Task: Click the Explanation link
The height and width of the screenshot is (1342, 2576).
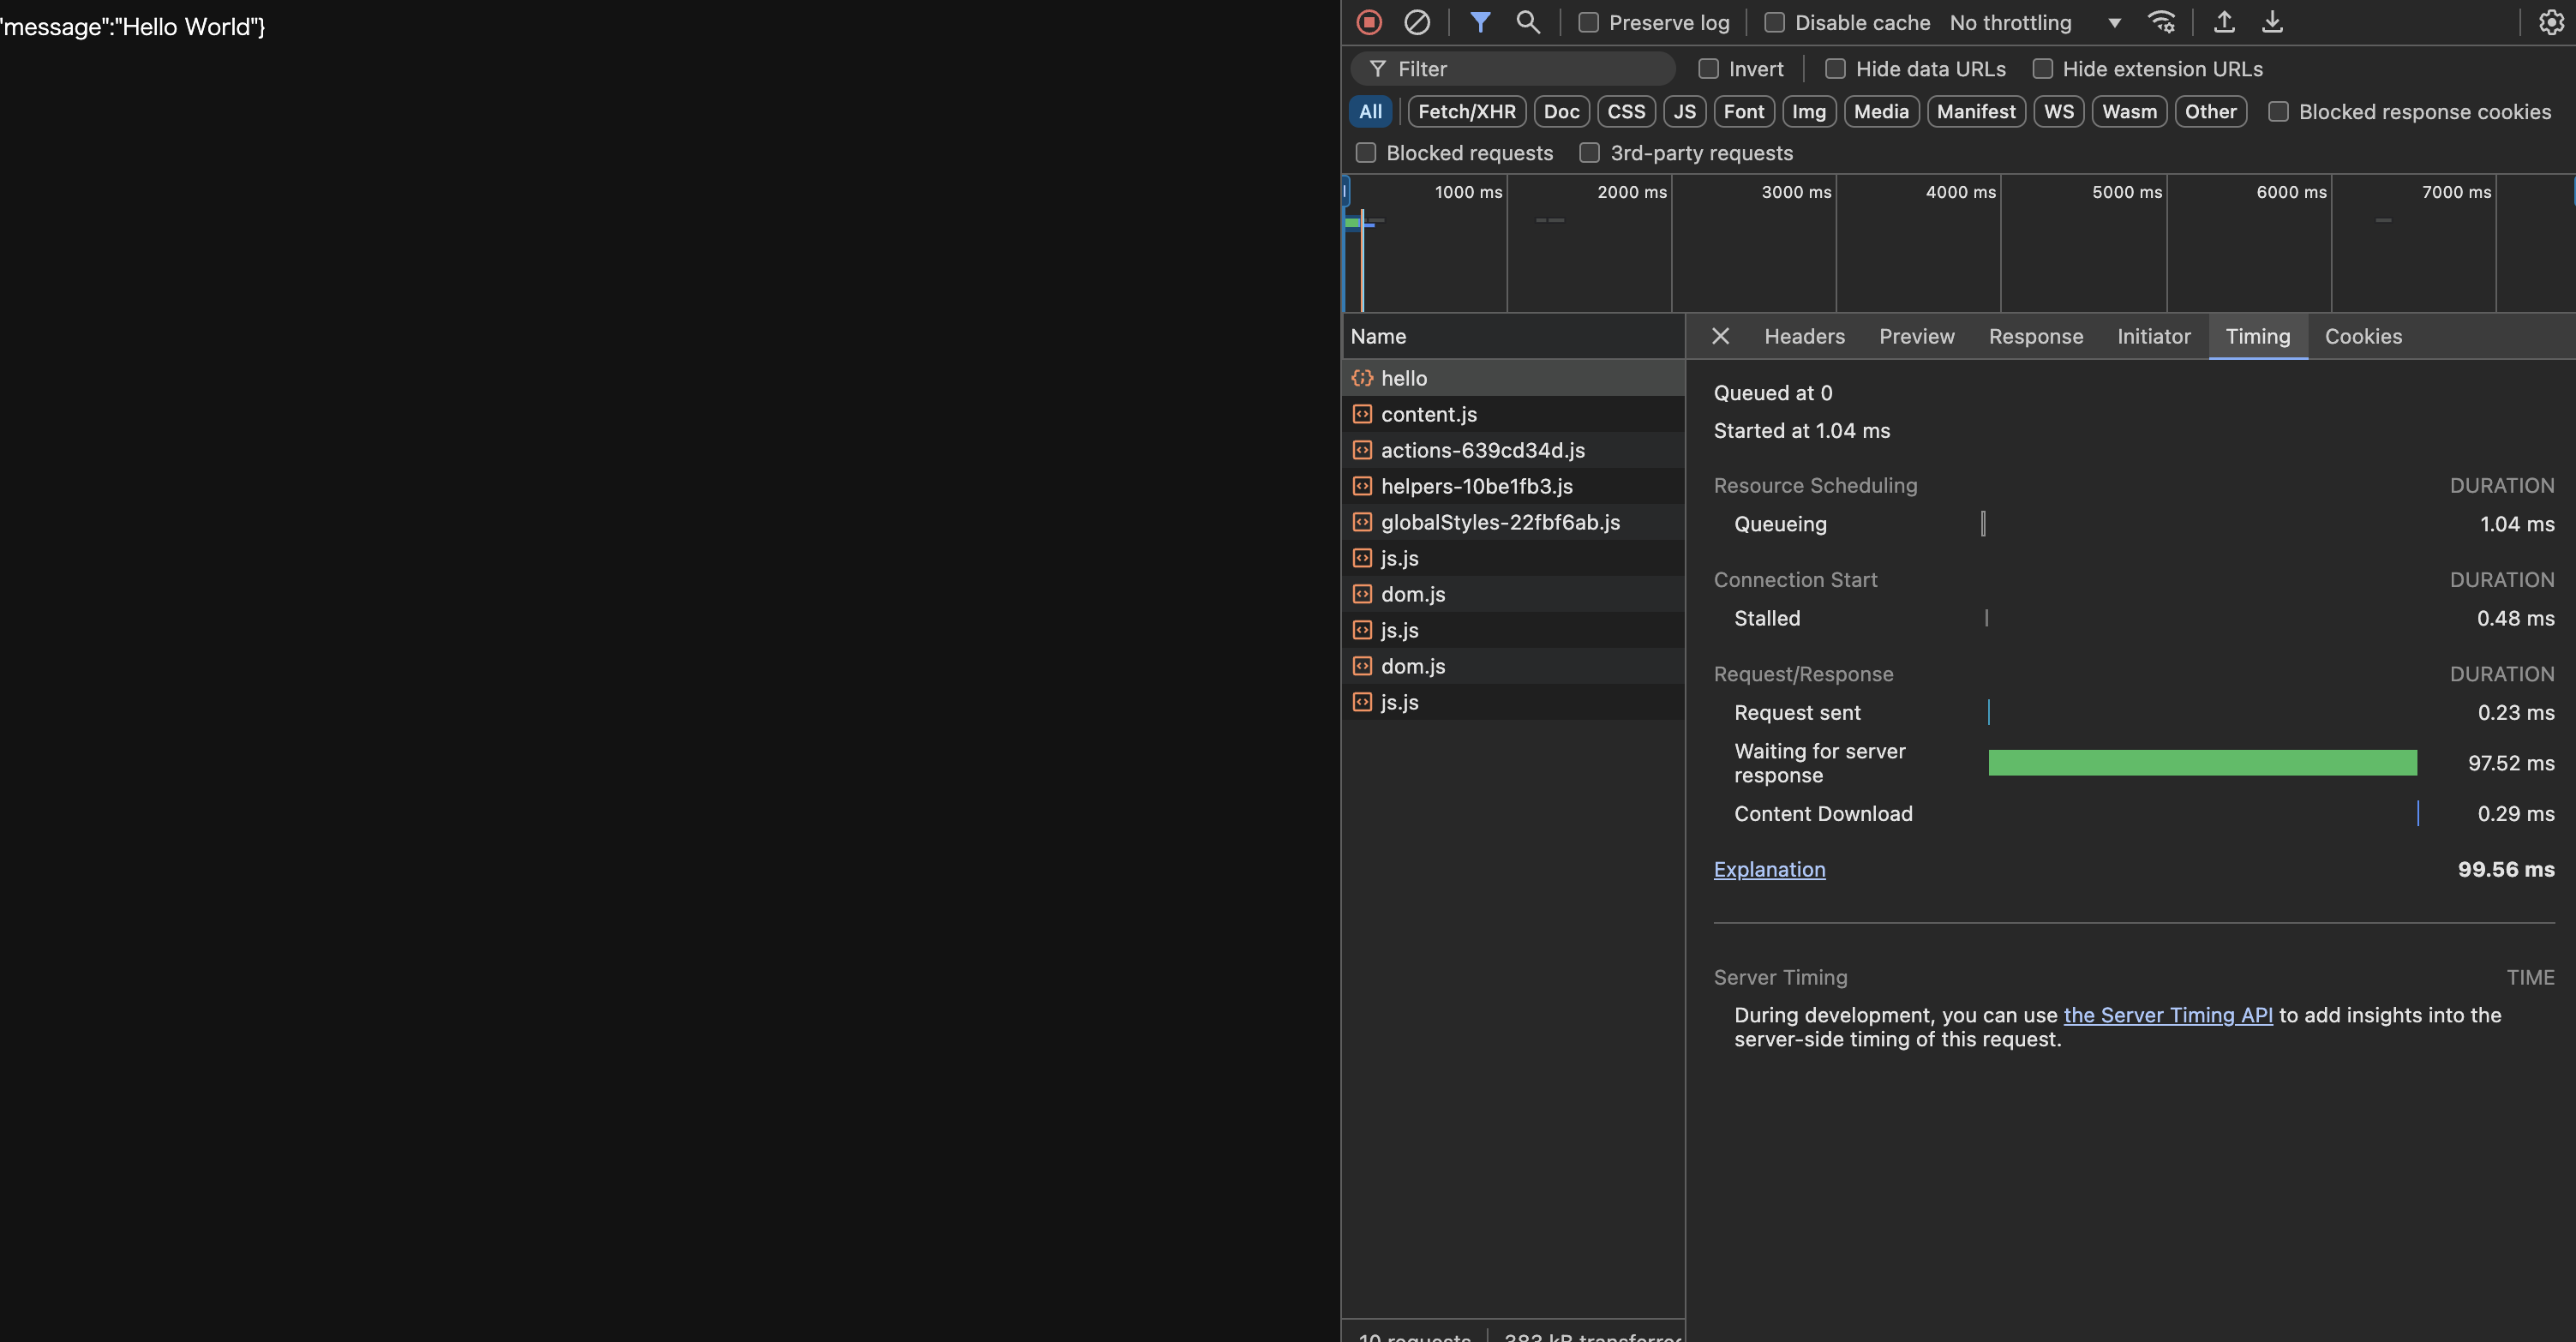Action: 1769,871
